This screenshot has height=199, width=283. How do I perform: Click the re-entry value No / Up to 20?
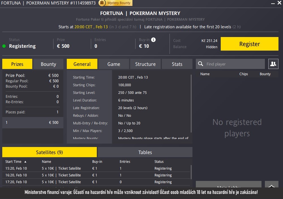point(129,123)
